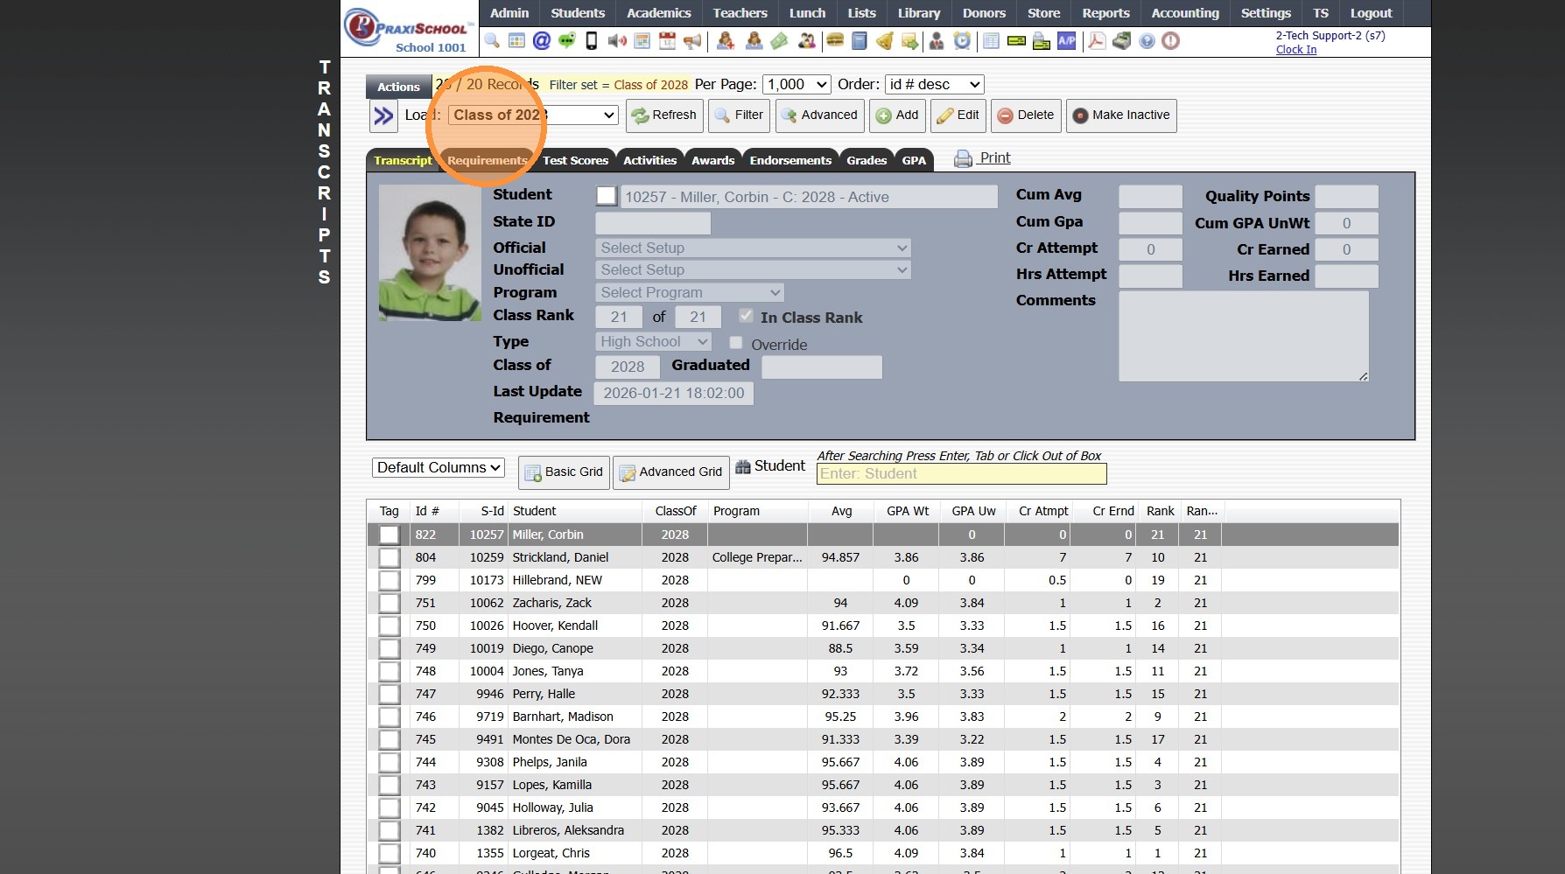Expand the Order dropdown showing id # desc
This screenshot has height=874, width=1565.
pos(934,85)
